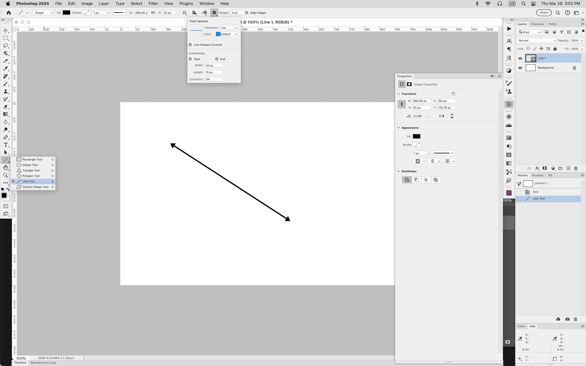Choose Custom Shape Tool from flyout
586x366 pixels.
pyautogui.click(x=35, y=187)
